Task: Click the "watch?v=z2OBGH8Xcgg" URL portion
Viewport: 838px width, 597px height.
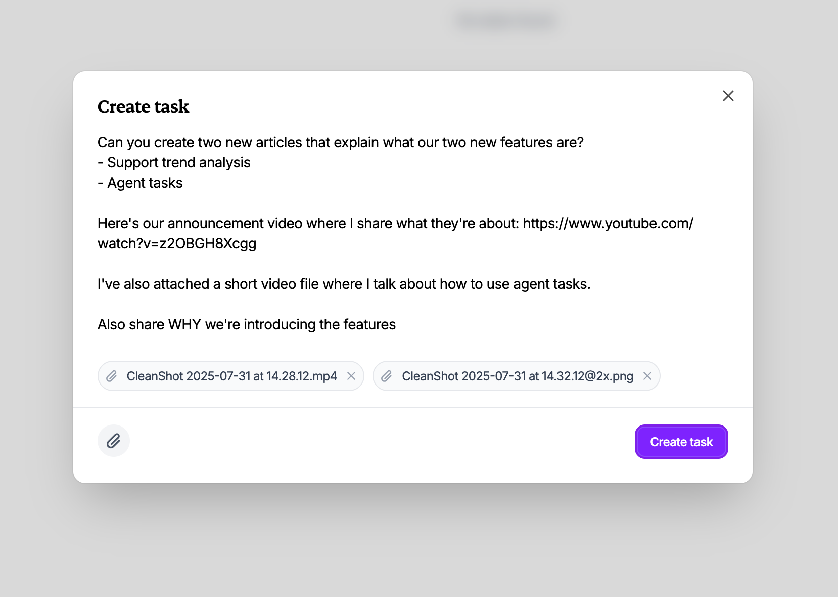Action: [177, 243]
